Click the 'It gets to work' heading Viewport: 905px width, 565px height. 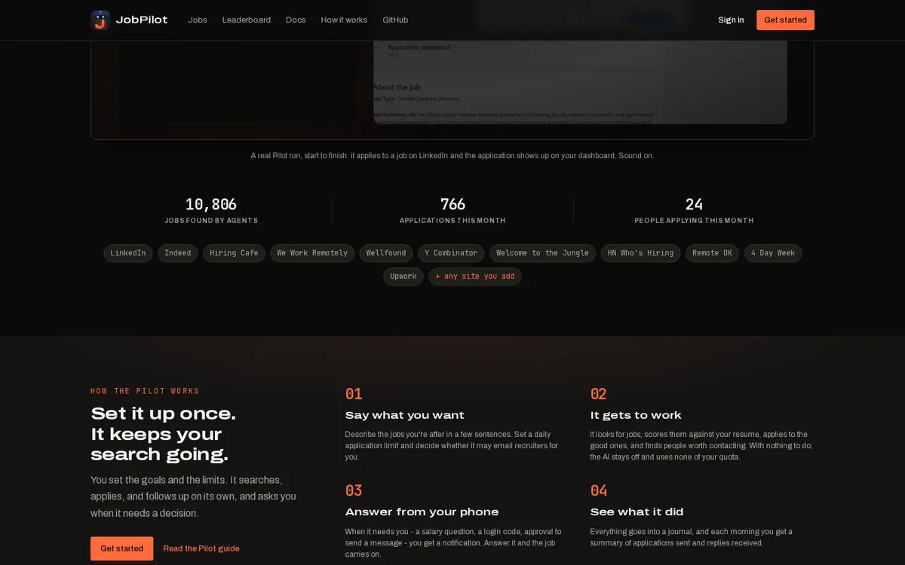[636, 415]
